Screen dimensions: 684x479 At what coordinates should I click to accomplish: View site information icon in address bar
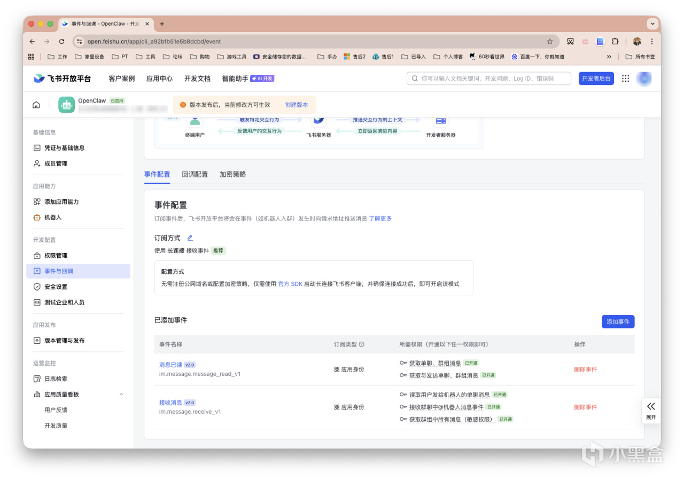coord(79,42)
